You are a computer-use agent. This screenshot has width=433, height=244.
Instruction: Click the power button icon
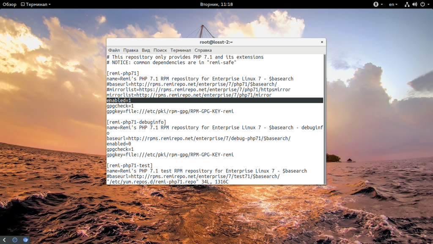(422, 4)
